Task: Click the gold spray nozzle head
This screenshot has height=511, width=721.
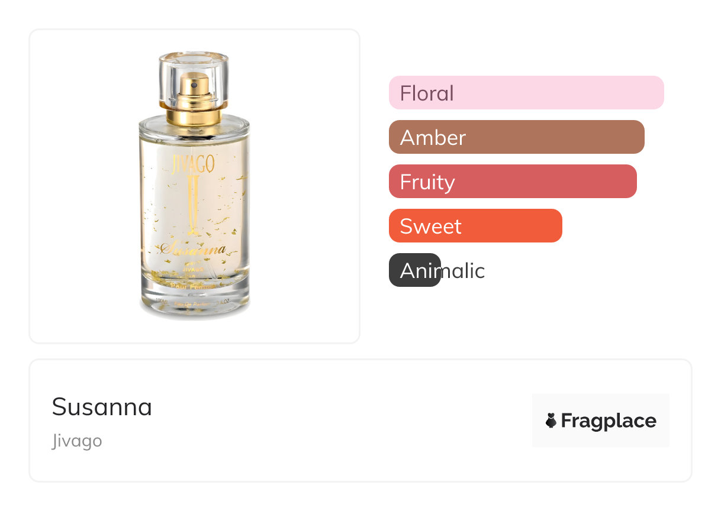Action: pos(193,86)
